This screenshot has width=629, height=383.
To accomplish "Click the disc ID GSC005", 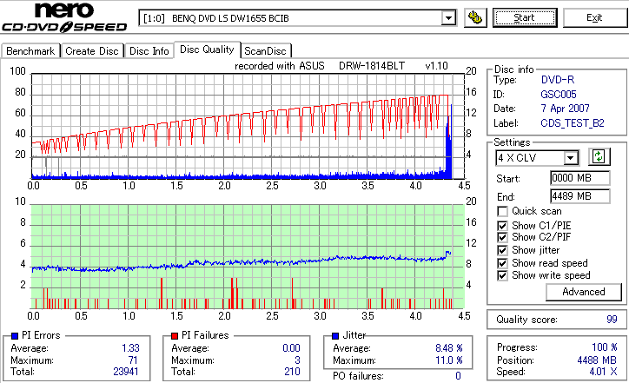I will 559,95.
